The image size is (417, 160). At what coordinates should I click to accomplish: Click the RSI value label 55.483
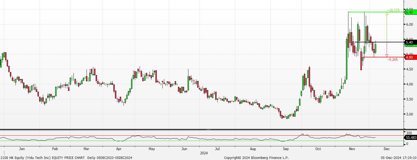[411, 137]
